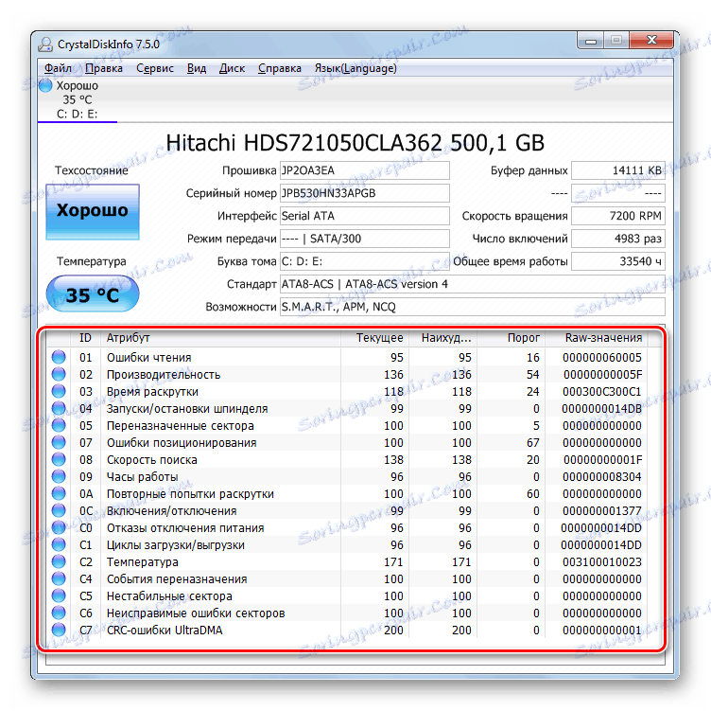Click status orb for 0C Включения/отключения
Screen dimensions: 711x711
[59, 510]
